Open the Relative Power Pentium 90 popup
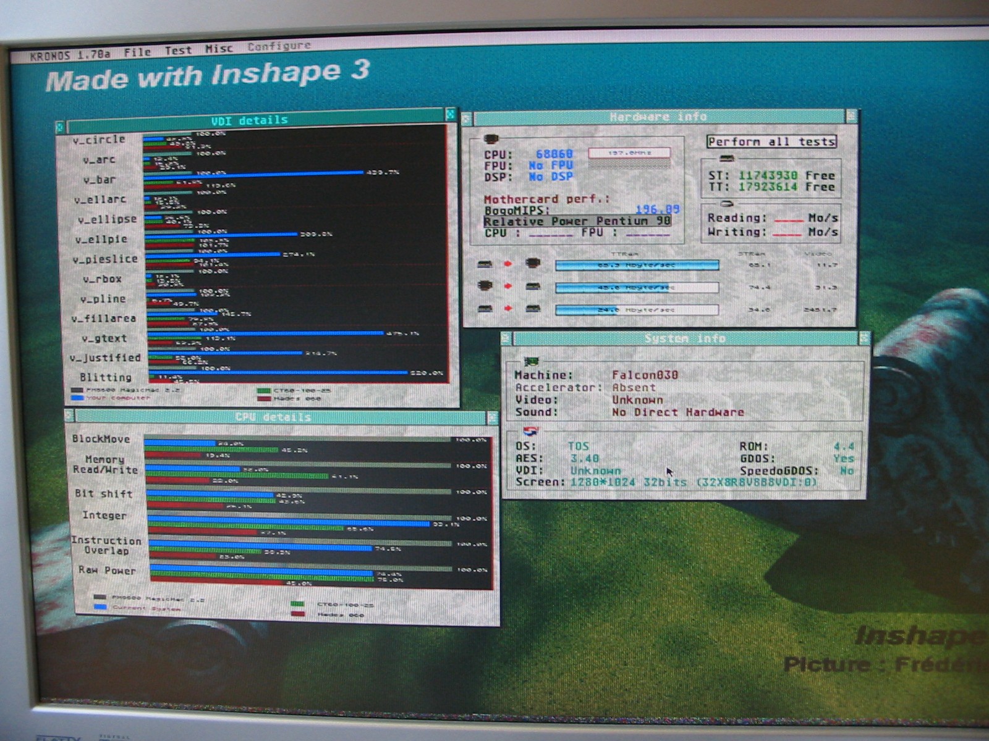 click(x=577, y=221)
